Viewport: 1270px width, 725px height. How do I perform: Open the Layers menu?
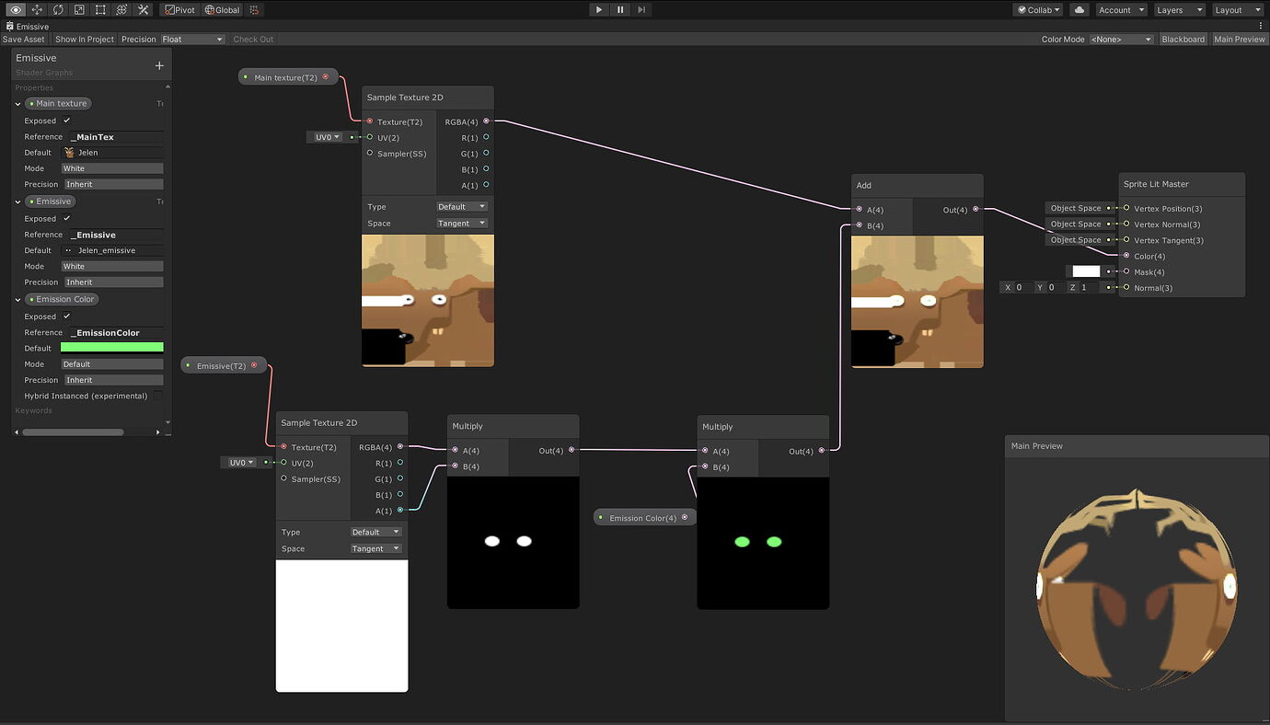[1179, 10]
